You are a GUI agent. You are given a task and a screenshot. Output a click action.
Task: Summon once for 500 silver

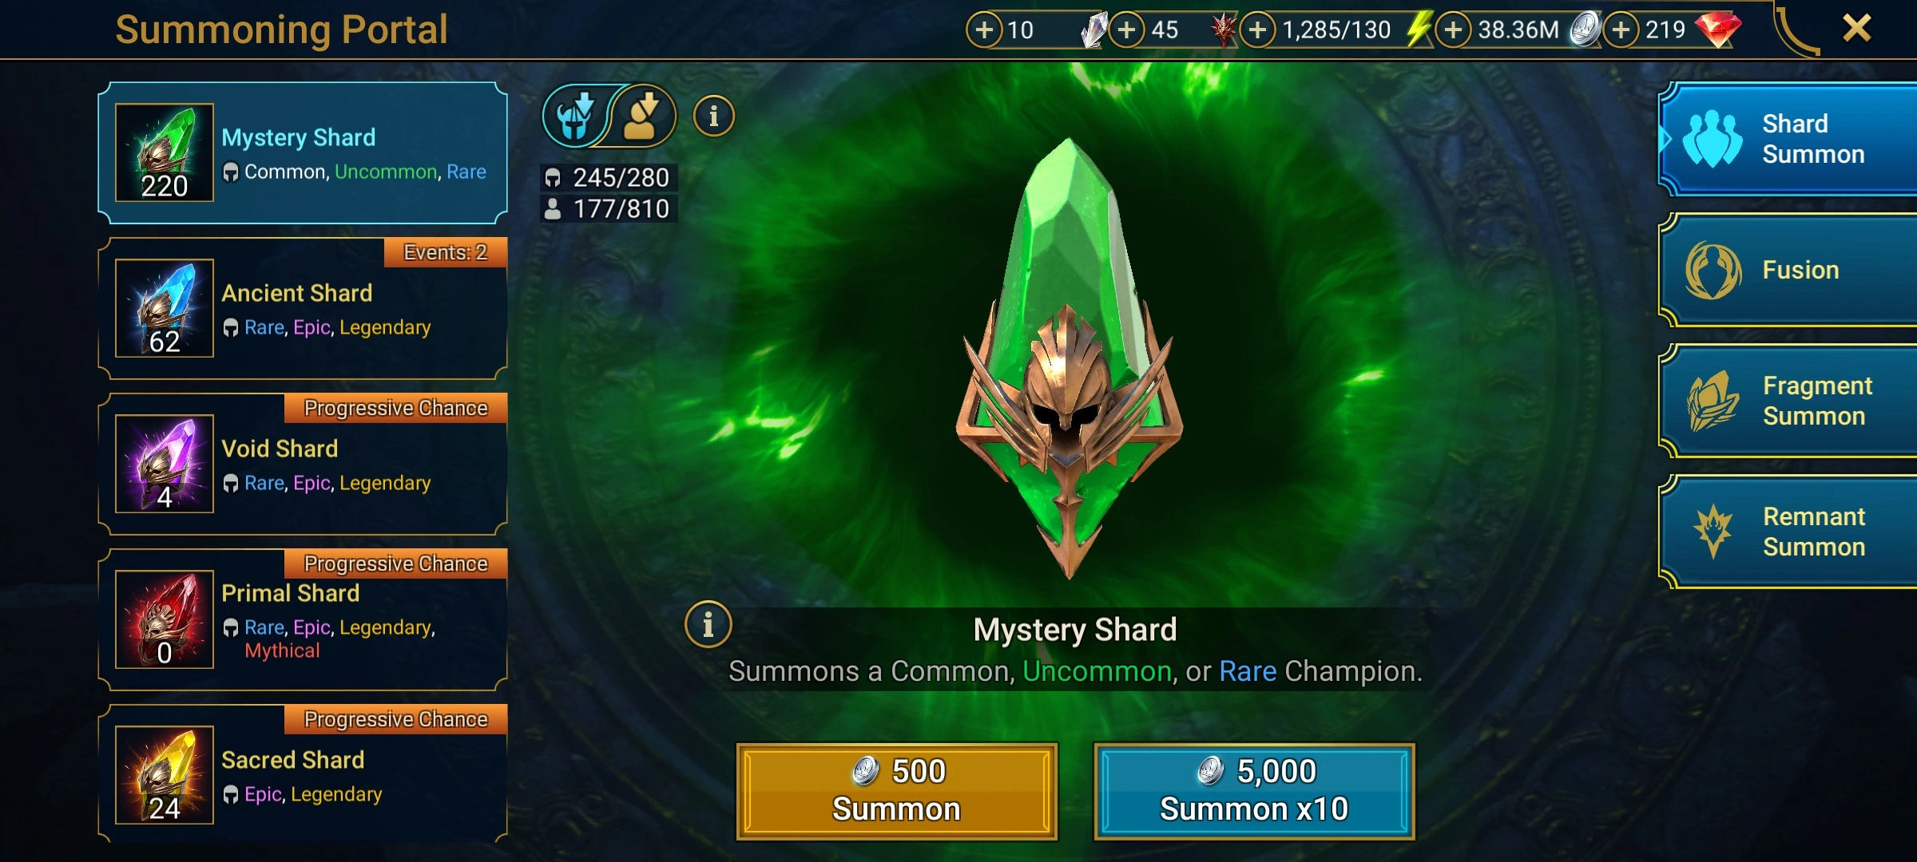pos(897,791)
